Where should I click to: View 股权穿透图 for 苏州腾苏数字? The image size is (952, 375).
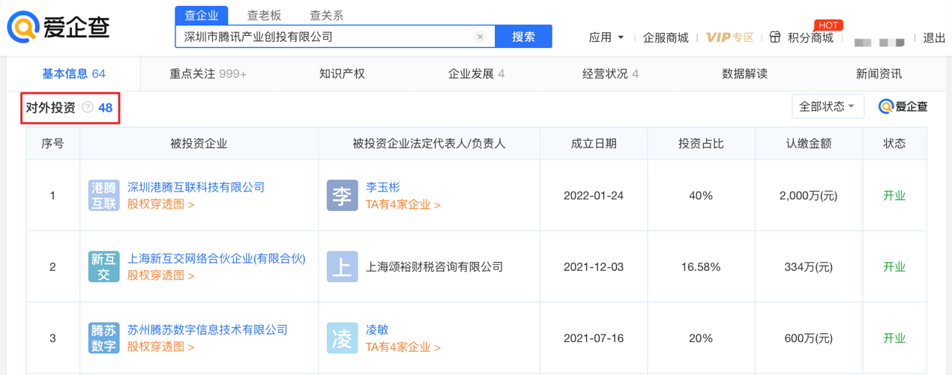pos(160,347)
